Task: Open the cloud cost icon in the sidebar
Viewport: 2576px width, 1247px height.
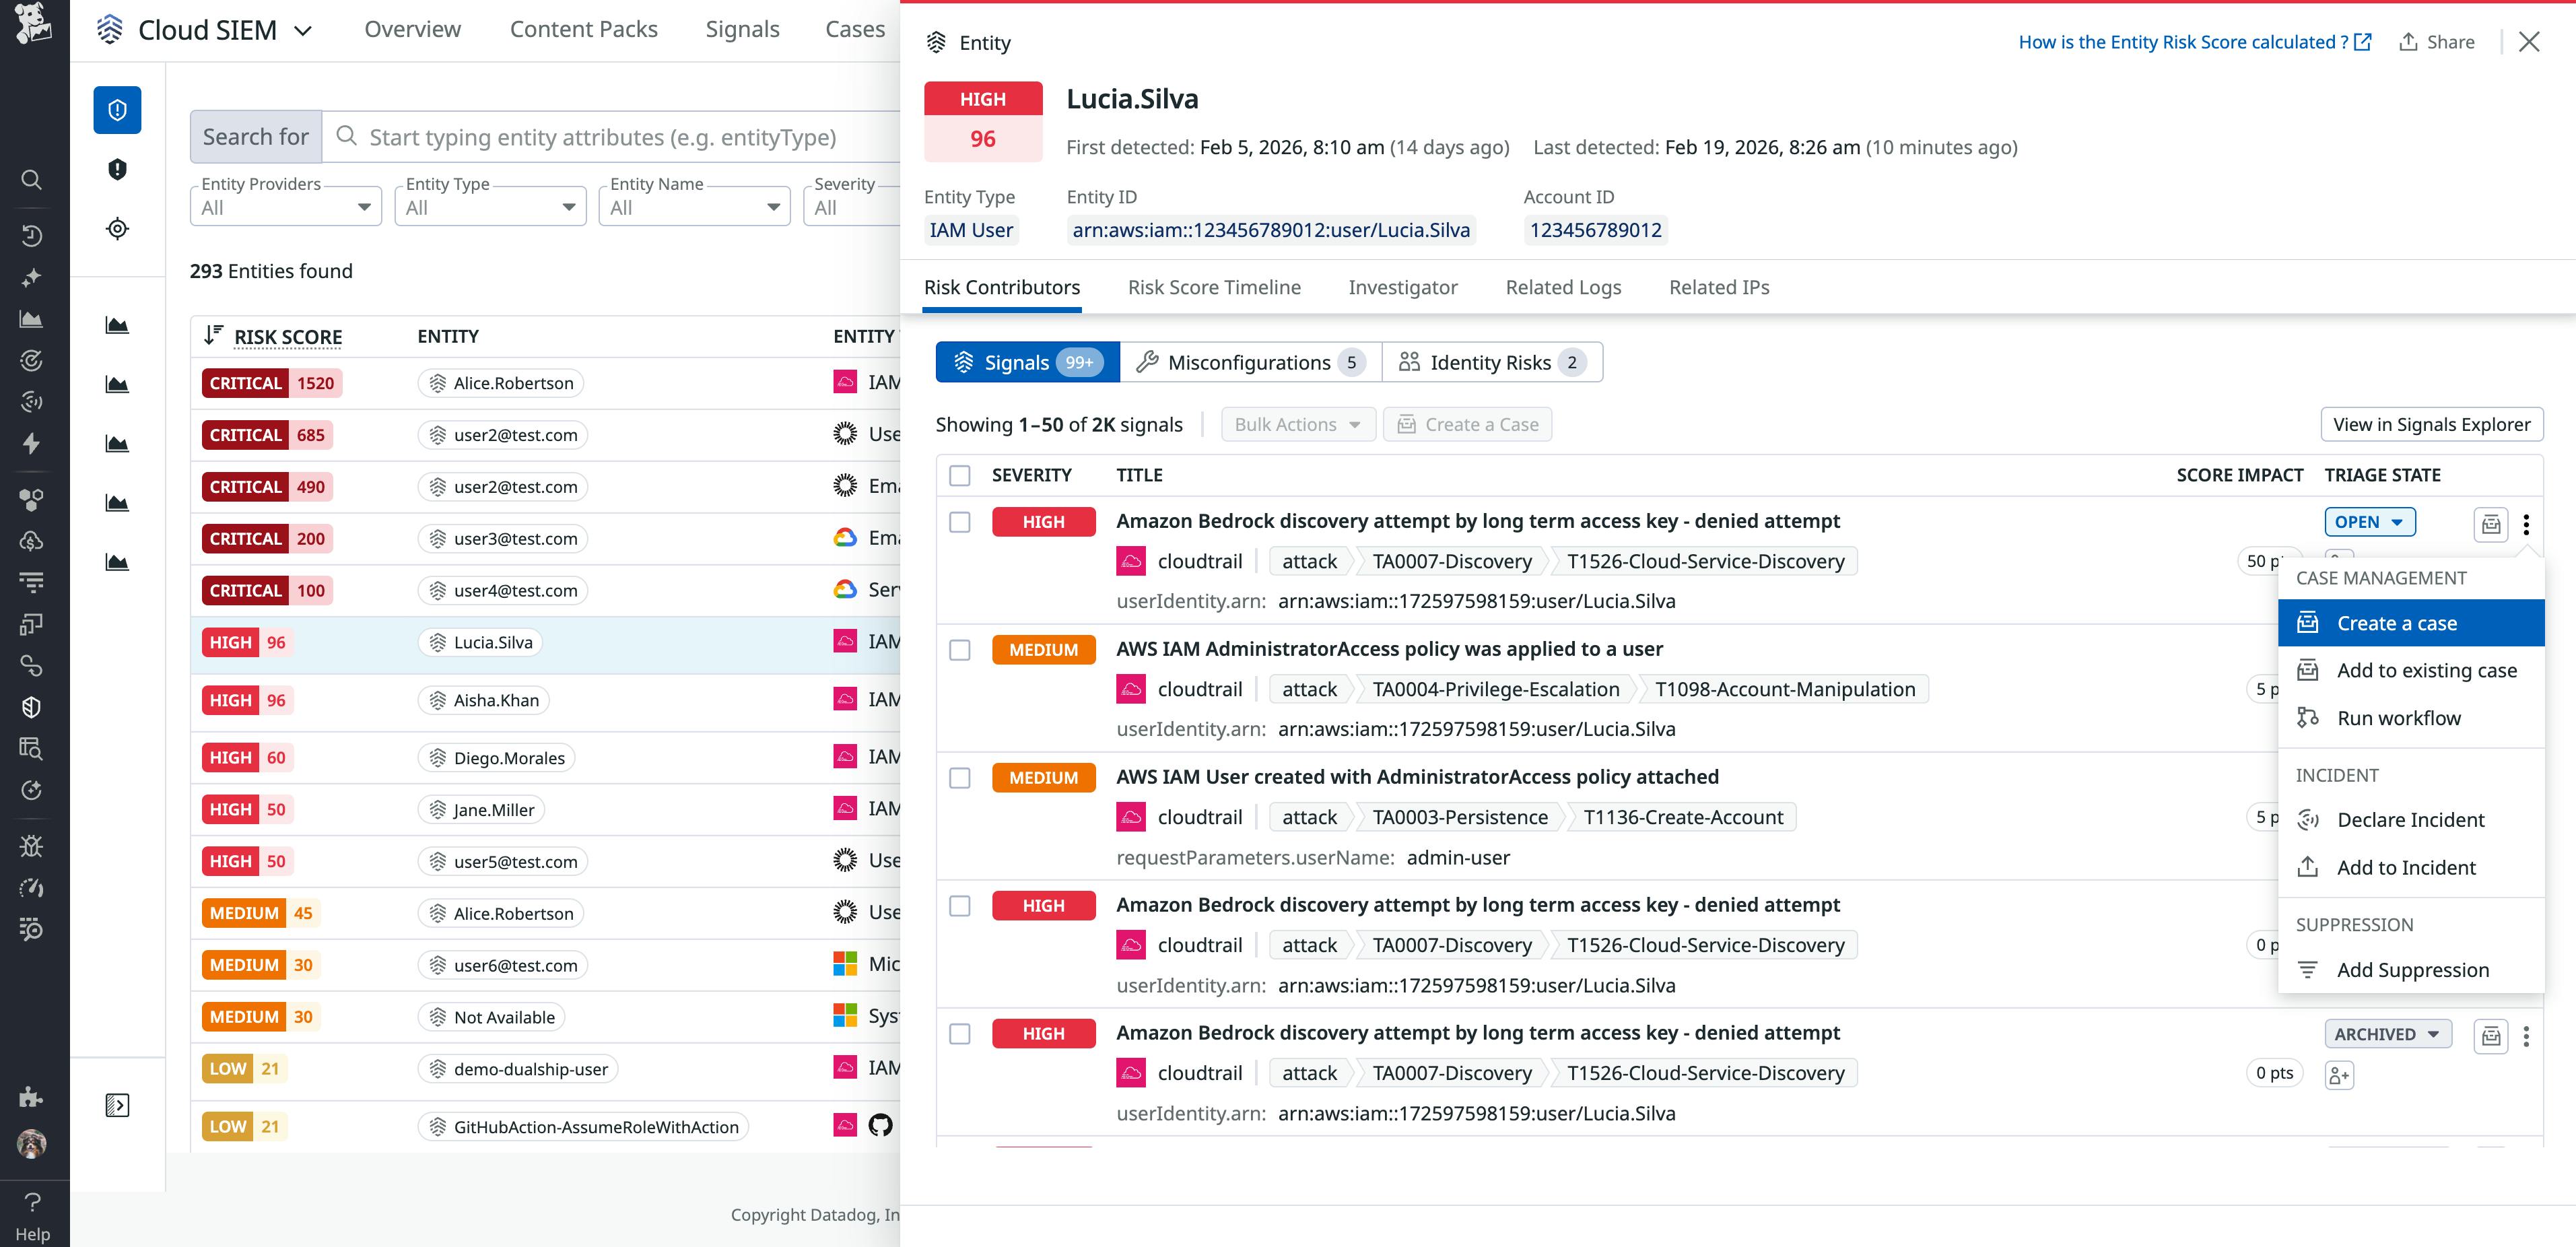Action: tap(31, 541)
